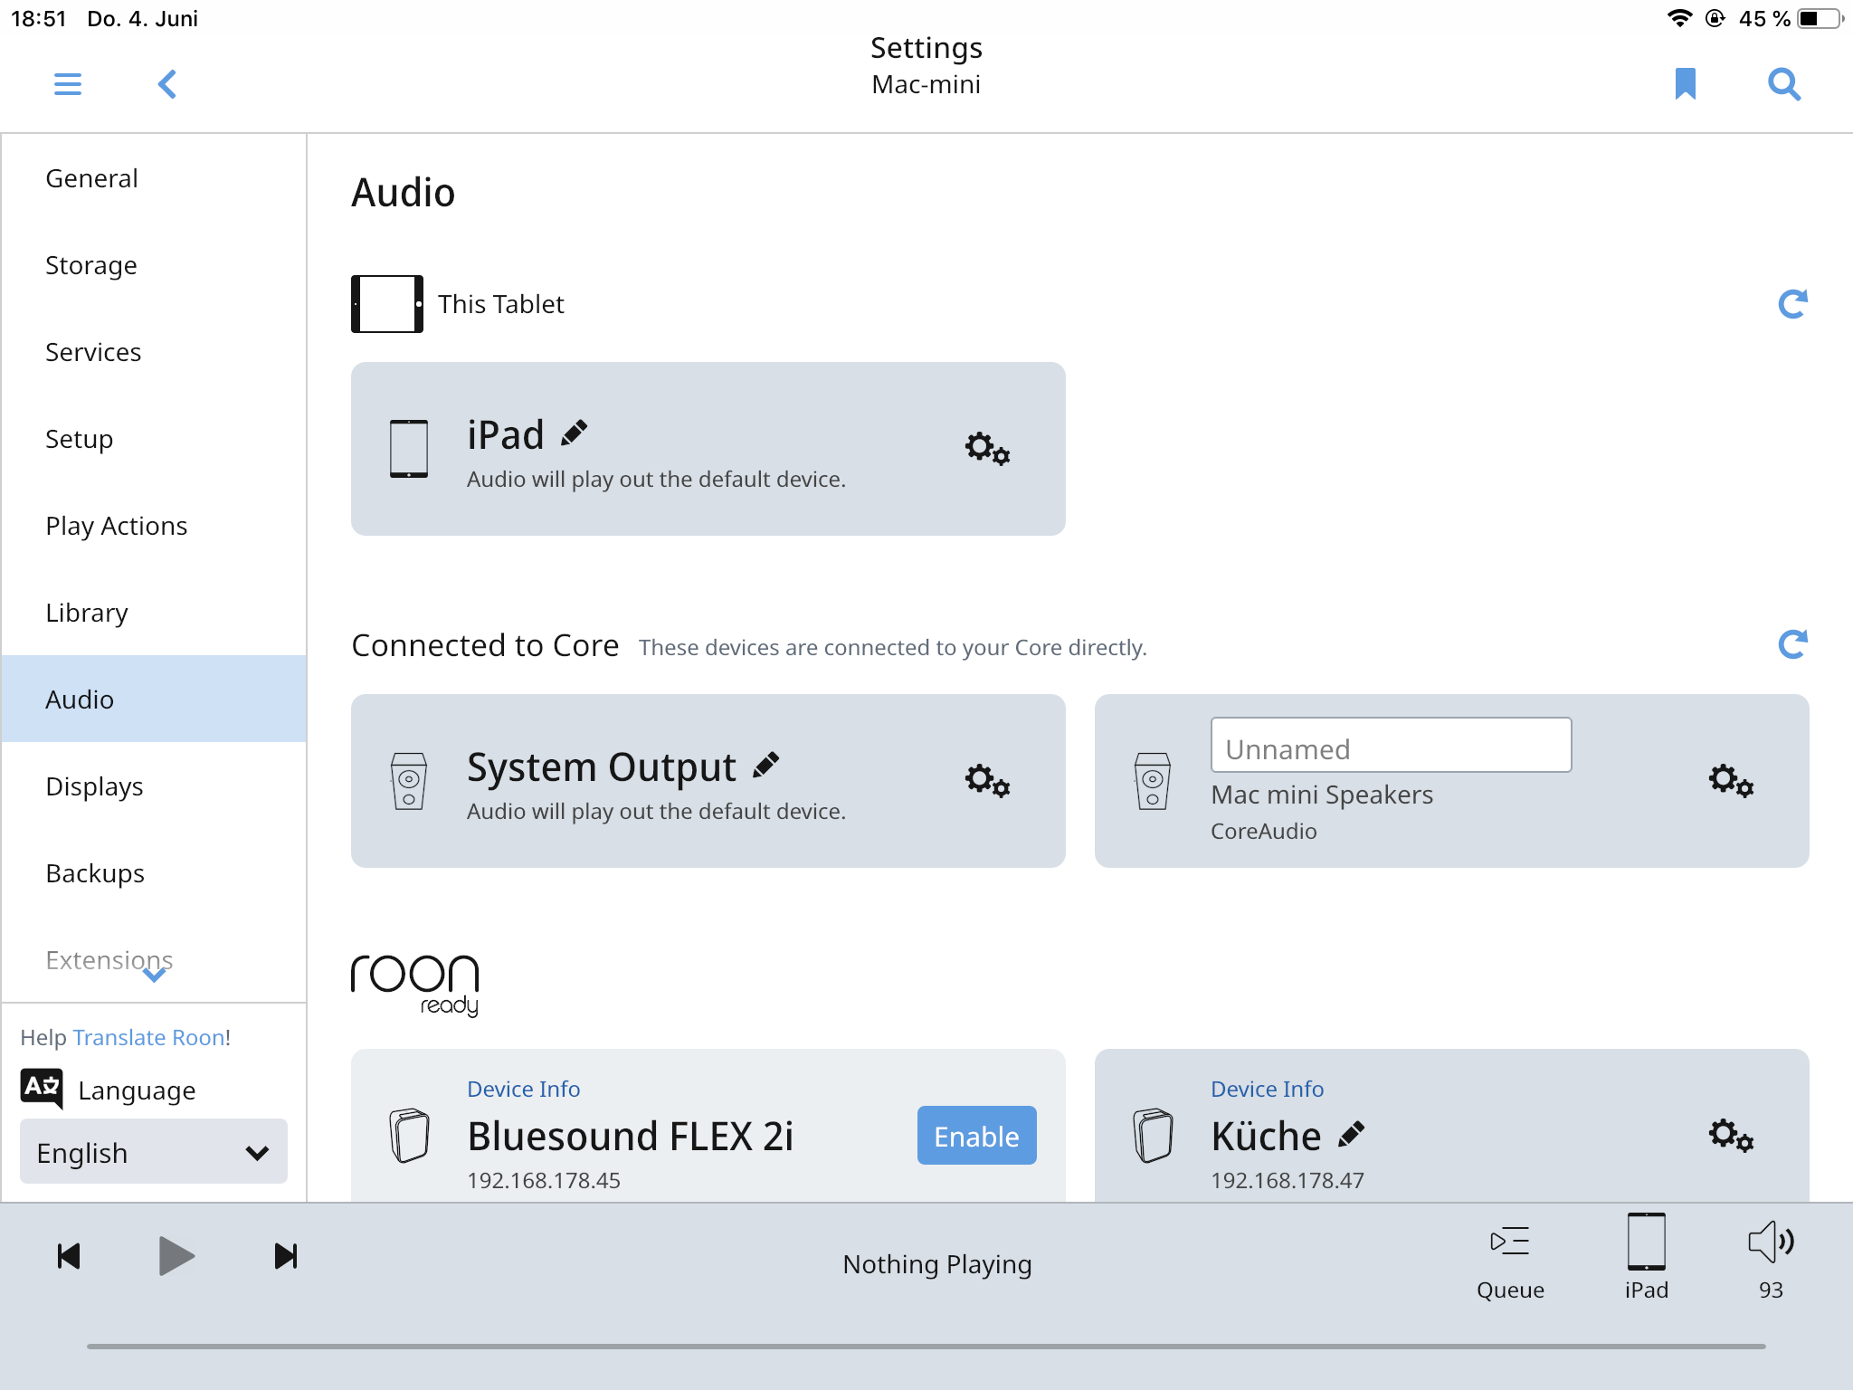This screenshot has width=1853, height=1390.
Task: Click the CoreAudio label
Action: 1263,831
